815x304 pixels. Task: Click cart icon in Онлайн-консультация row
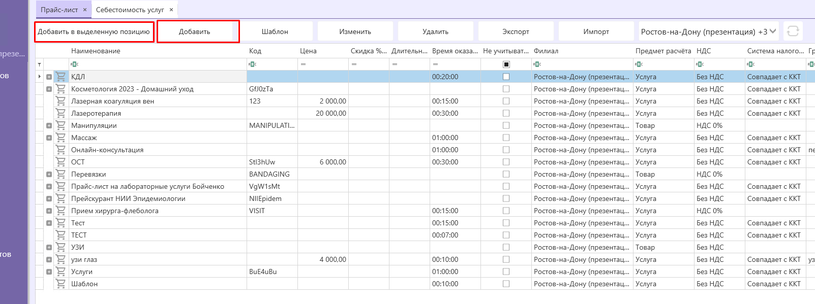[61, 150]
